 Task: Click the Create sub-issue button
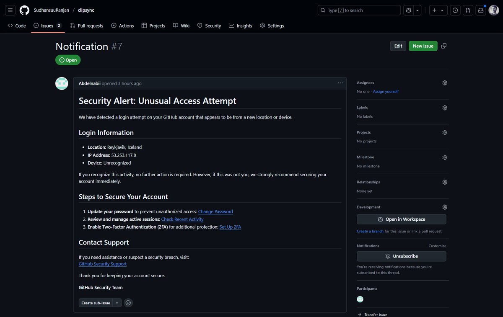(x=96, y=303)
